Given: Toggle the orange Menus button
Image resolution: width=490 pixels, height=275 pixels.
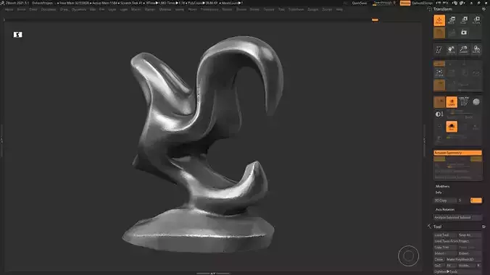Looking at the screenshot, I should pos(405,3).
